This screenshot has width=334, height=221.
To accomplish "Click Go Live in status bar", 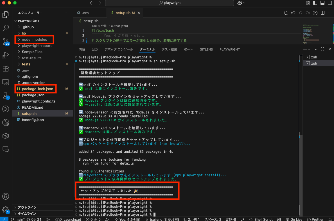I will point(294,219).
